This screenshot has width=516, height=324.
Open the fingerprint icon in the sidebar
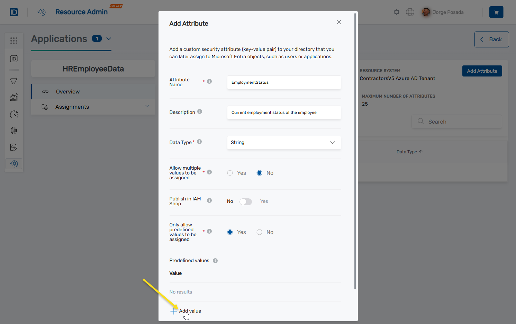tap(14, 130)
